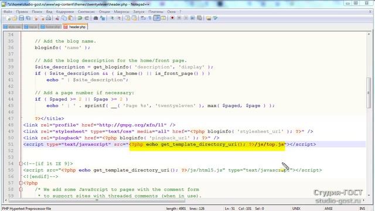Open the Окна menu
The width and height of the screenshot is (375, 211).
171,12
